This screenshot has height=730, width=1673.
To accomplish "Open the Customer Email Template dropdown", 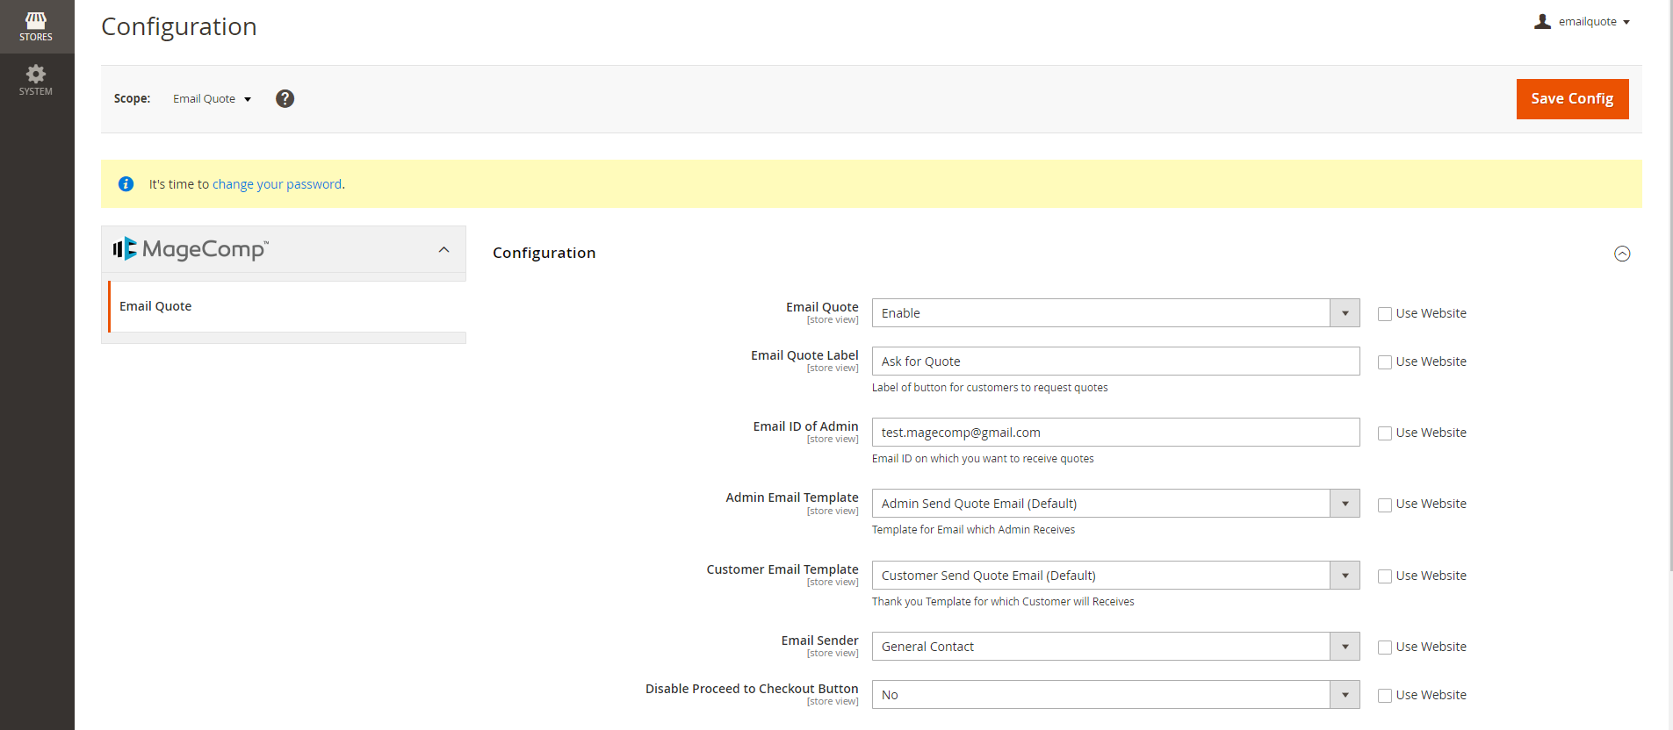I will pos(1115,576).
